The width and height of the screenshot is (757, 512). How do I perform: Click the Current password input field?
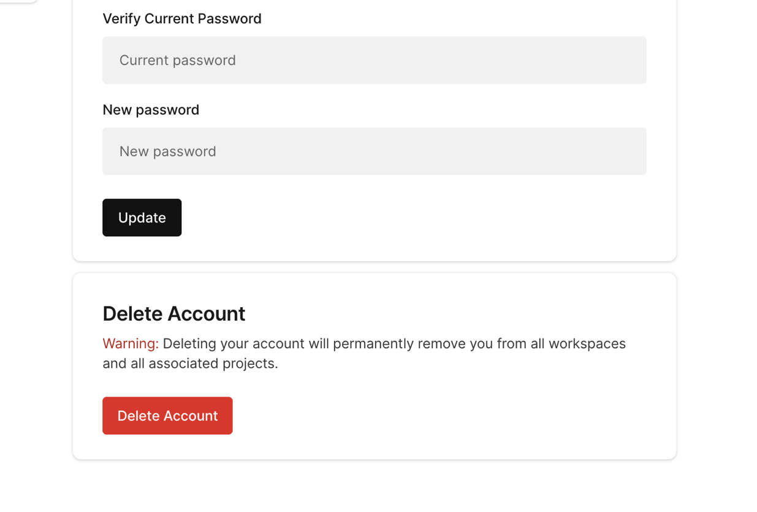pyautogui.click(x=374, y=60)
